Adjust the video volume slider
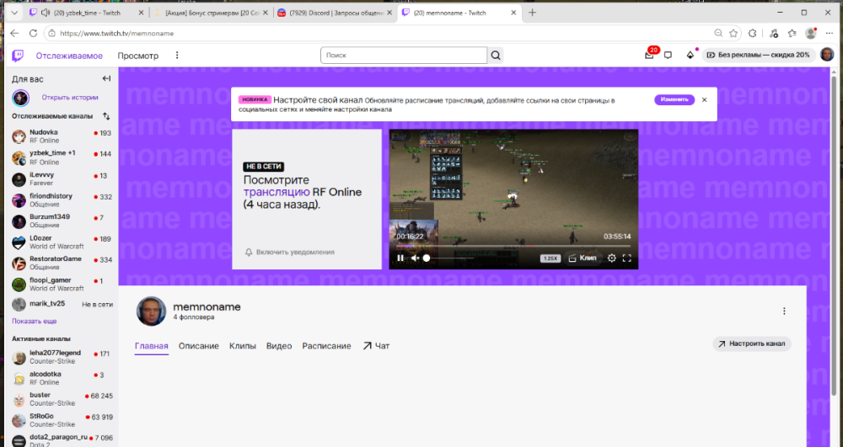The width and height of the screenshot is (843, 447). click(450, 258)
